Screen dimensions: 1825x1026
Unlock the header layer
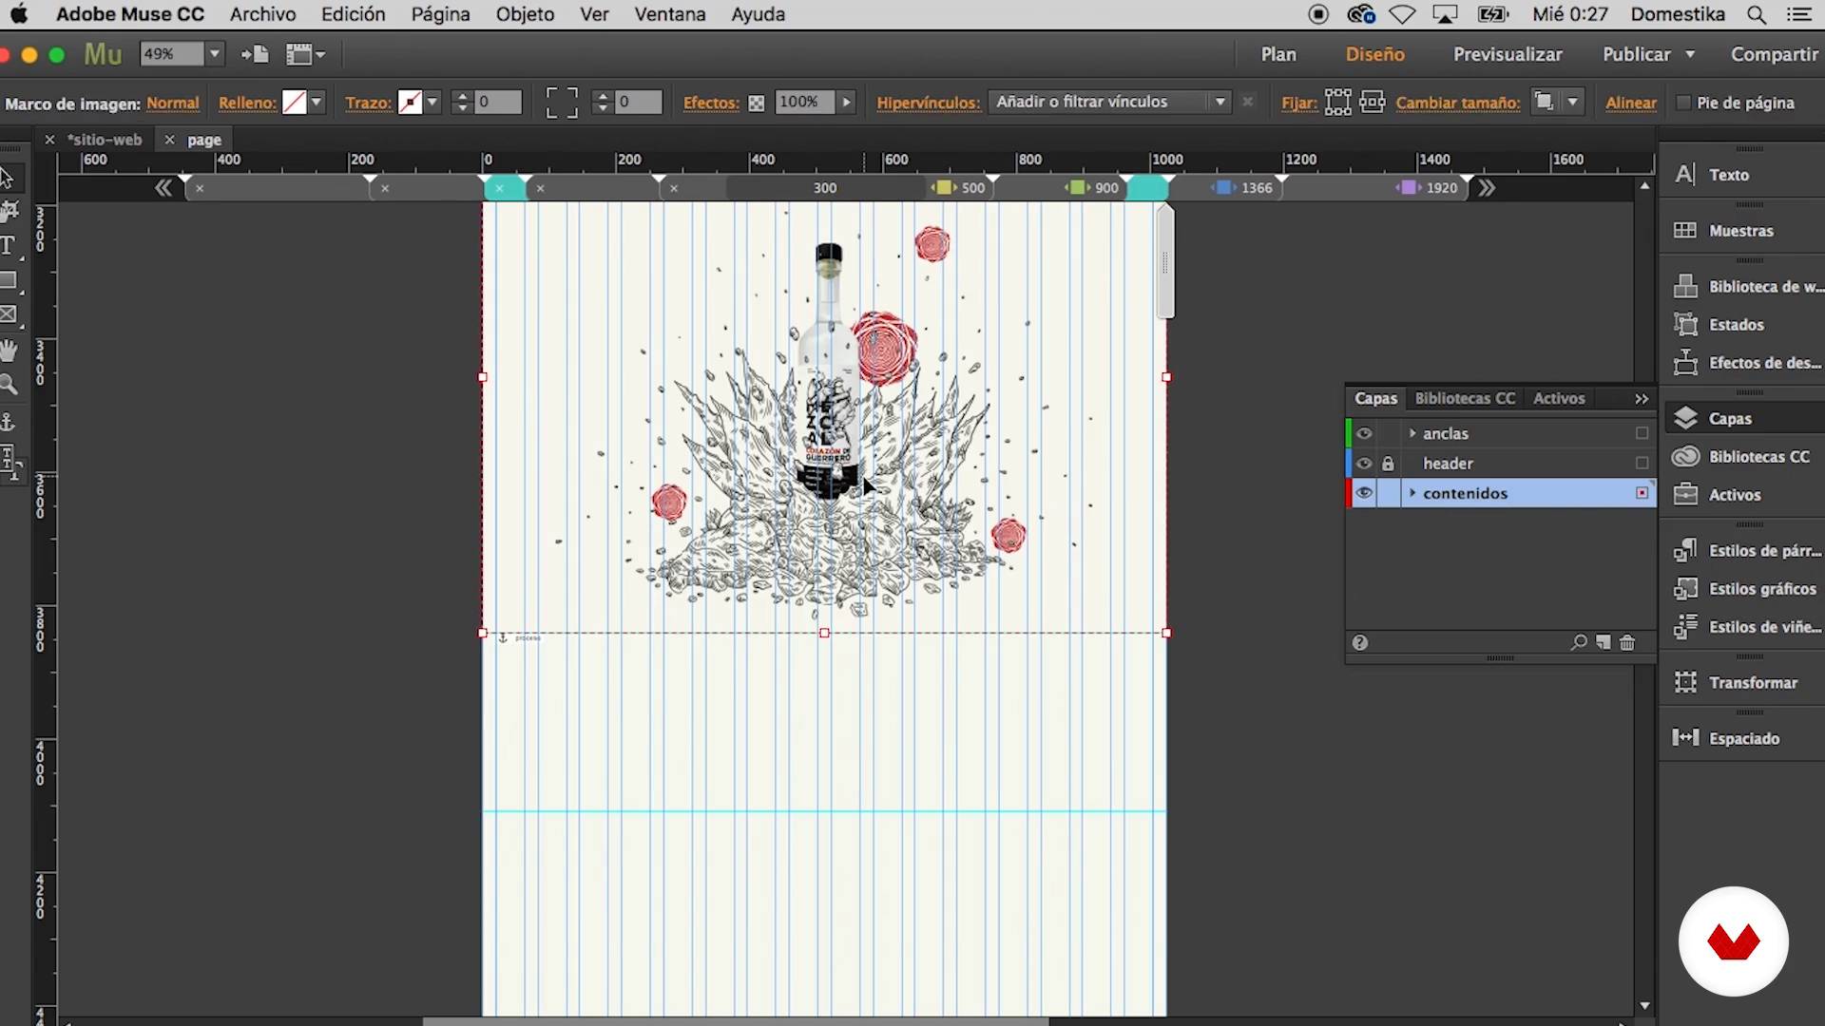point(1388,464)
